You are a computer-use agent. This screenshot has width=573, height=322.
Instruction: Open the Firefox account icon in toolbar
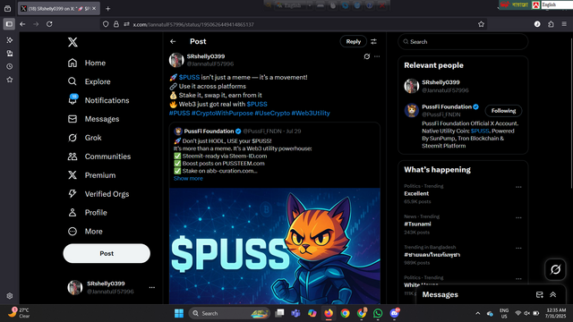point(537,24)
